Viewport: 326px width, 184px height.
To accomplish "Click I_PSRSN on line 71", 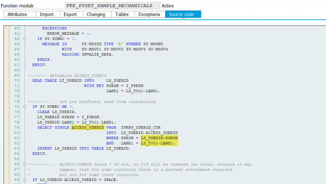I will 135,86.
